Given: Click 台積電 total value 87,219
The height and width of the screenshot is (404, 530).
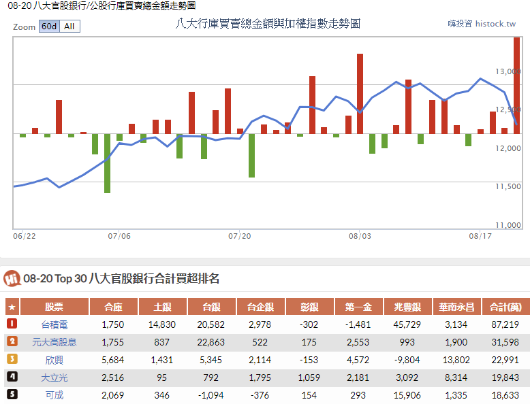Looking at the screenshot, I should click(505, 324).
